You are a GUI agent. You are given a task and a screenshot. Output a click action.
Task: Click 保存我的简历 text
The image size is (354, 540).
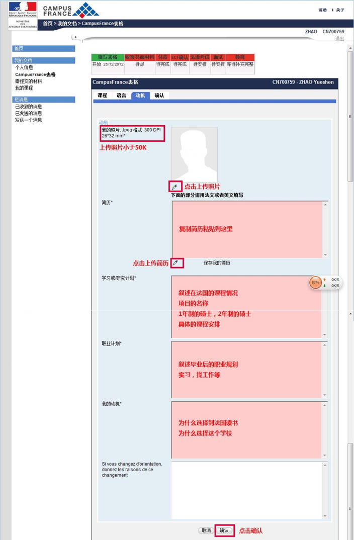click(x=217, y=263)
